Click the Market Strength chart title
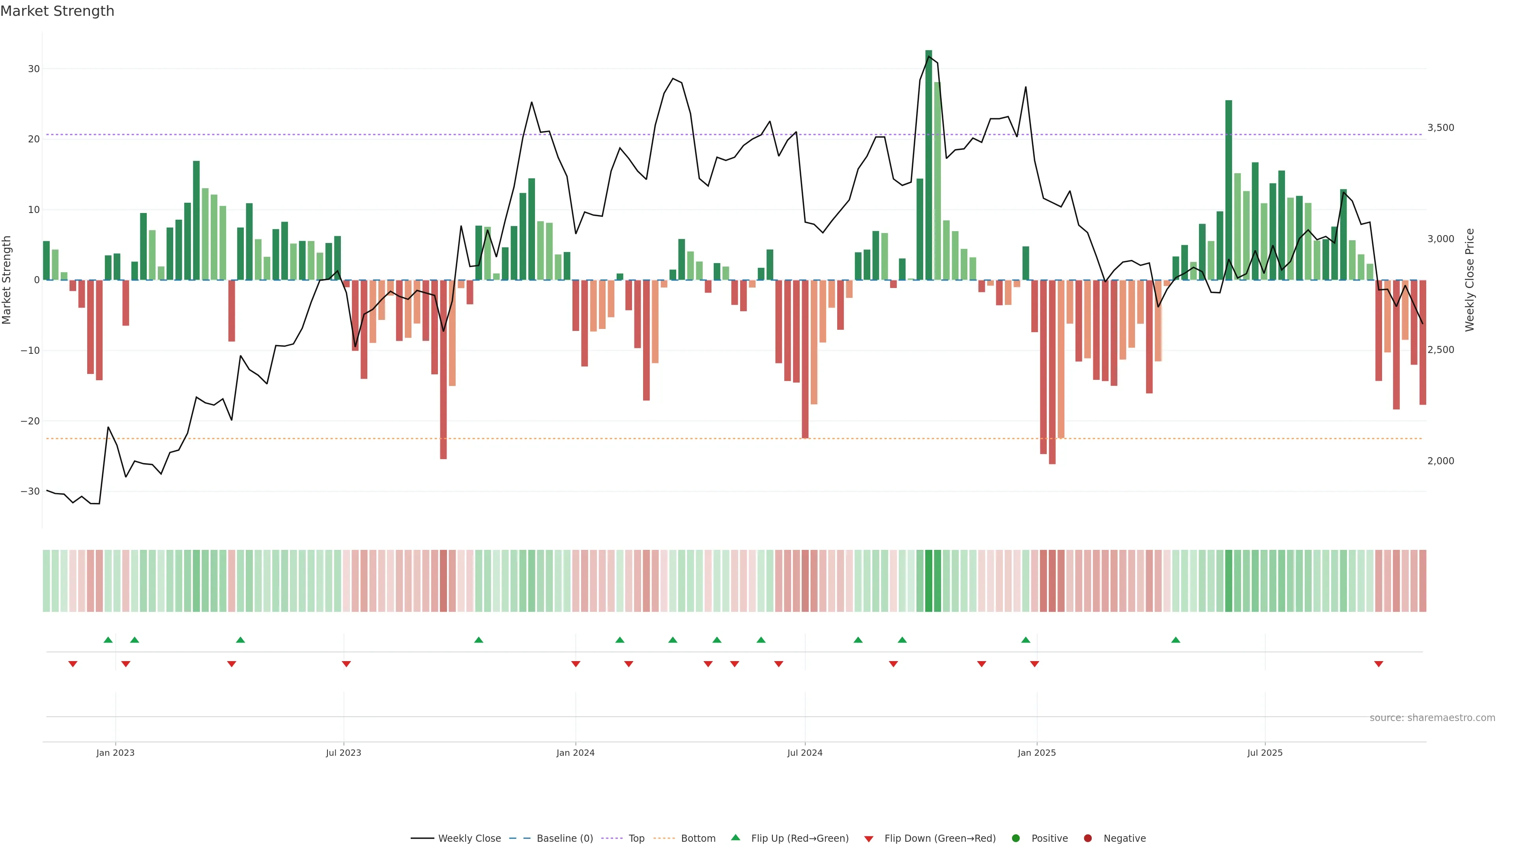Image resolution: width=1515 pixels, height=852 pixels. point(57,11)
